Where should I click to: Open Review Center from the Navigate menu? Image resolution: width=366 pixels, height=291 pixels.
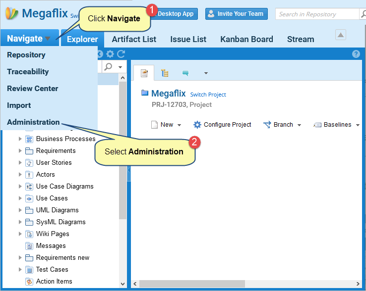pyautogui.click(x=32, y=89)
